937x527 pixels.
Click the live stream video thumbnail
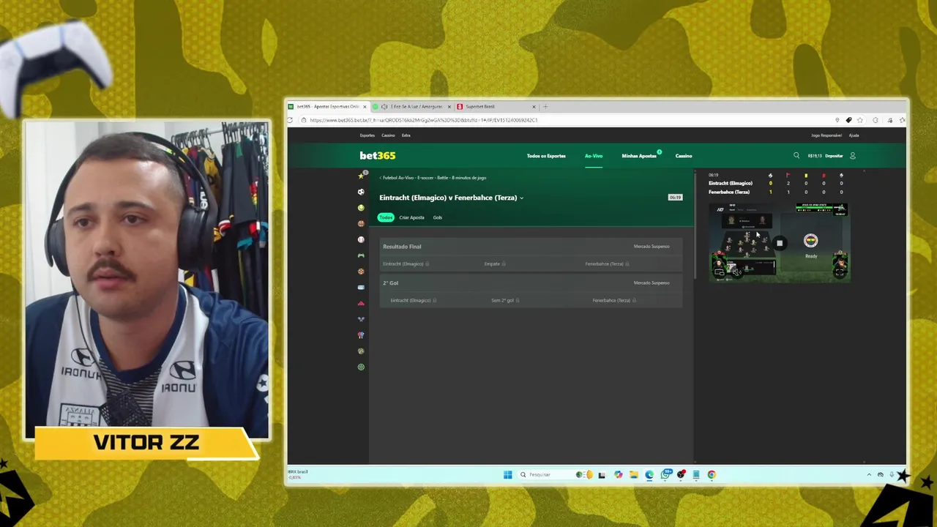tap(779, 243)
